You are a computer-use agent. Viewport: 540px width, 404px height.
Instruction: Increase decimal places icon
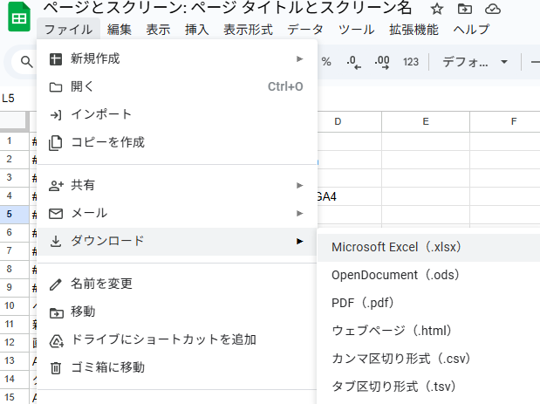click(382, 62)
